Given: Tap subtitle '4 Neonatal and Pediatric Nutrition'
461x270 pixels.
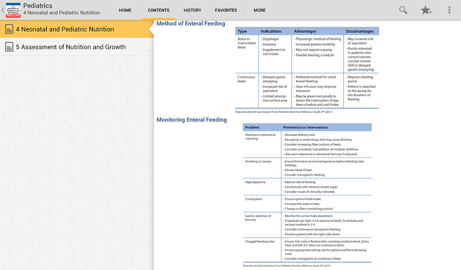Looking at the screenshot, I should [x=62, y=13].
